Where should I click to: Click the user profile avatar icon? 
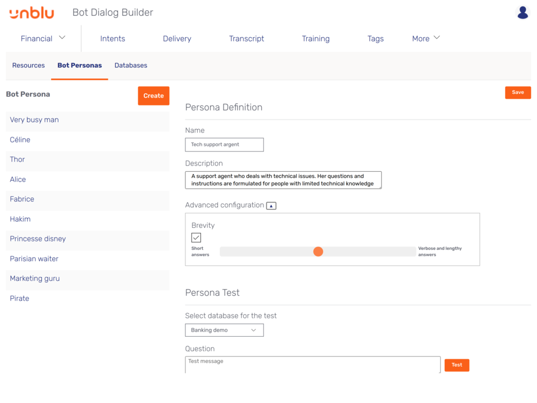pyautogui.click(x=522, y=12)
